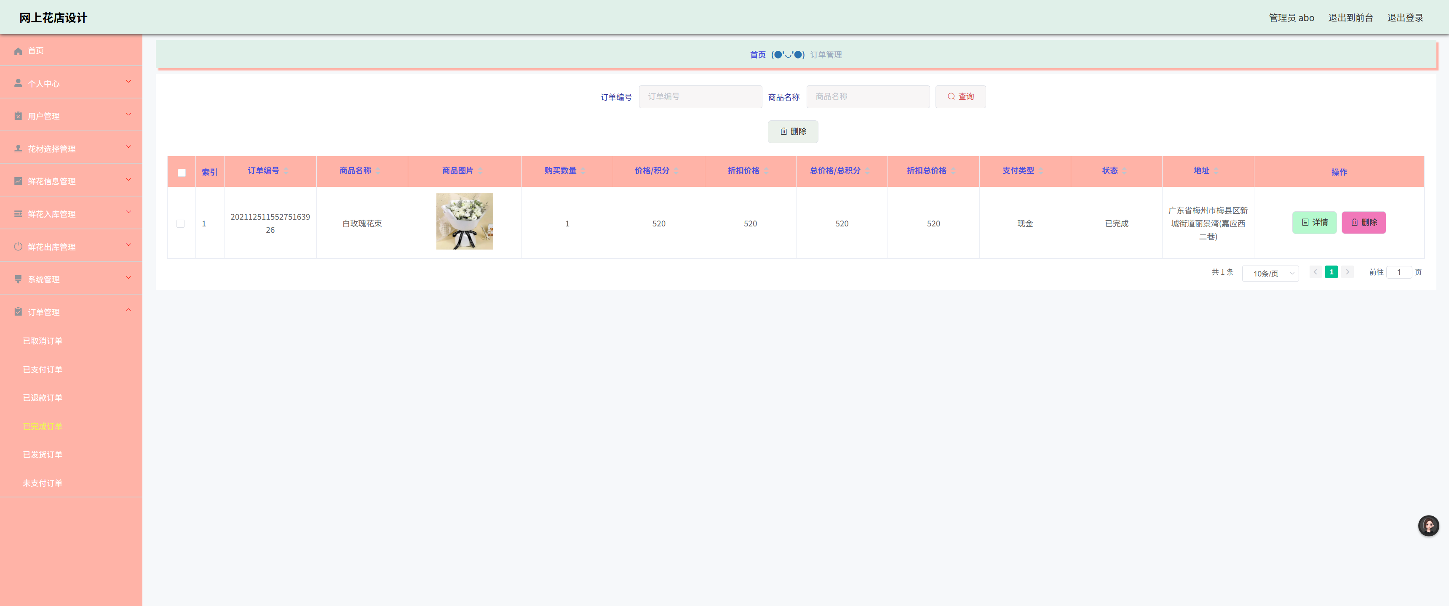Click the flower bouquet product thumbnail
The image size is (1449, 606).
(x=464, y=221)
